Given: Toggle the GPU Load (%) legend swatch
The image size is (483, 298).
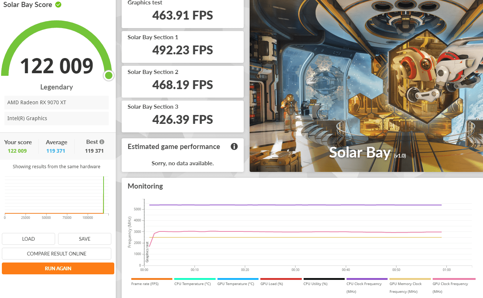Looking at the screenshot, I should 281,279.
